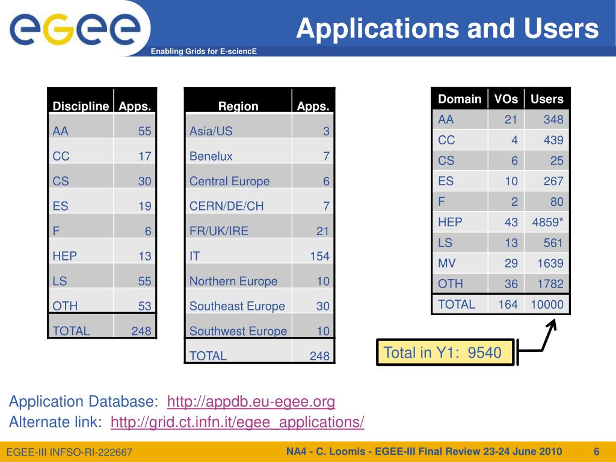Select the OTH users value 1782

pyautogui.click(x=550, y=284)
